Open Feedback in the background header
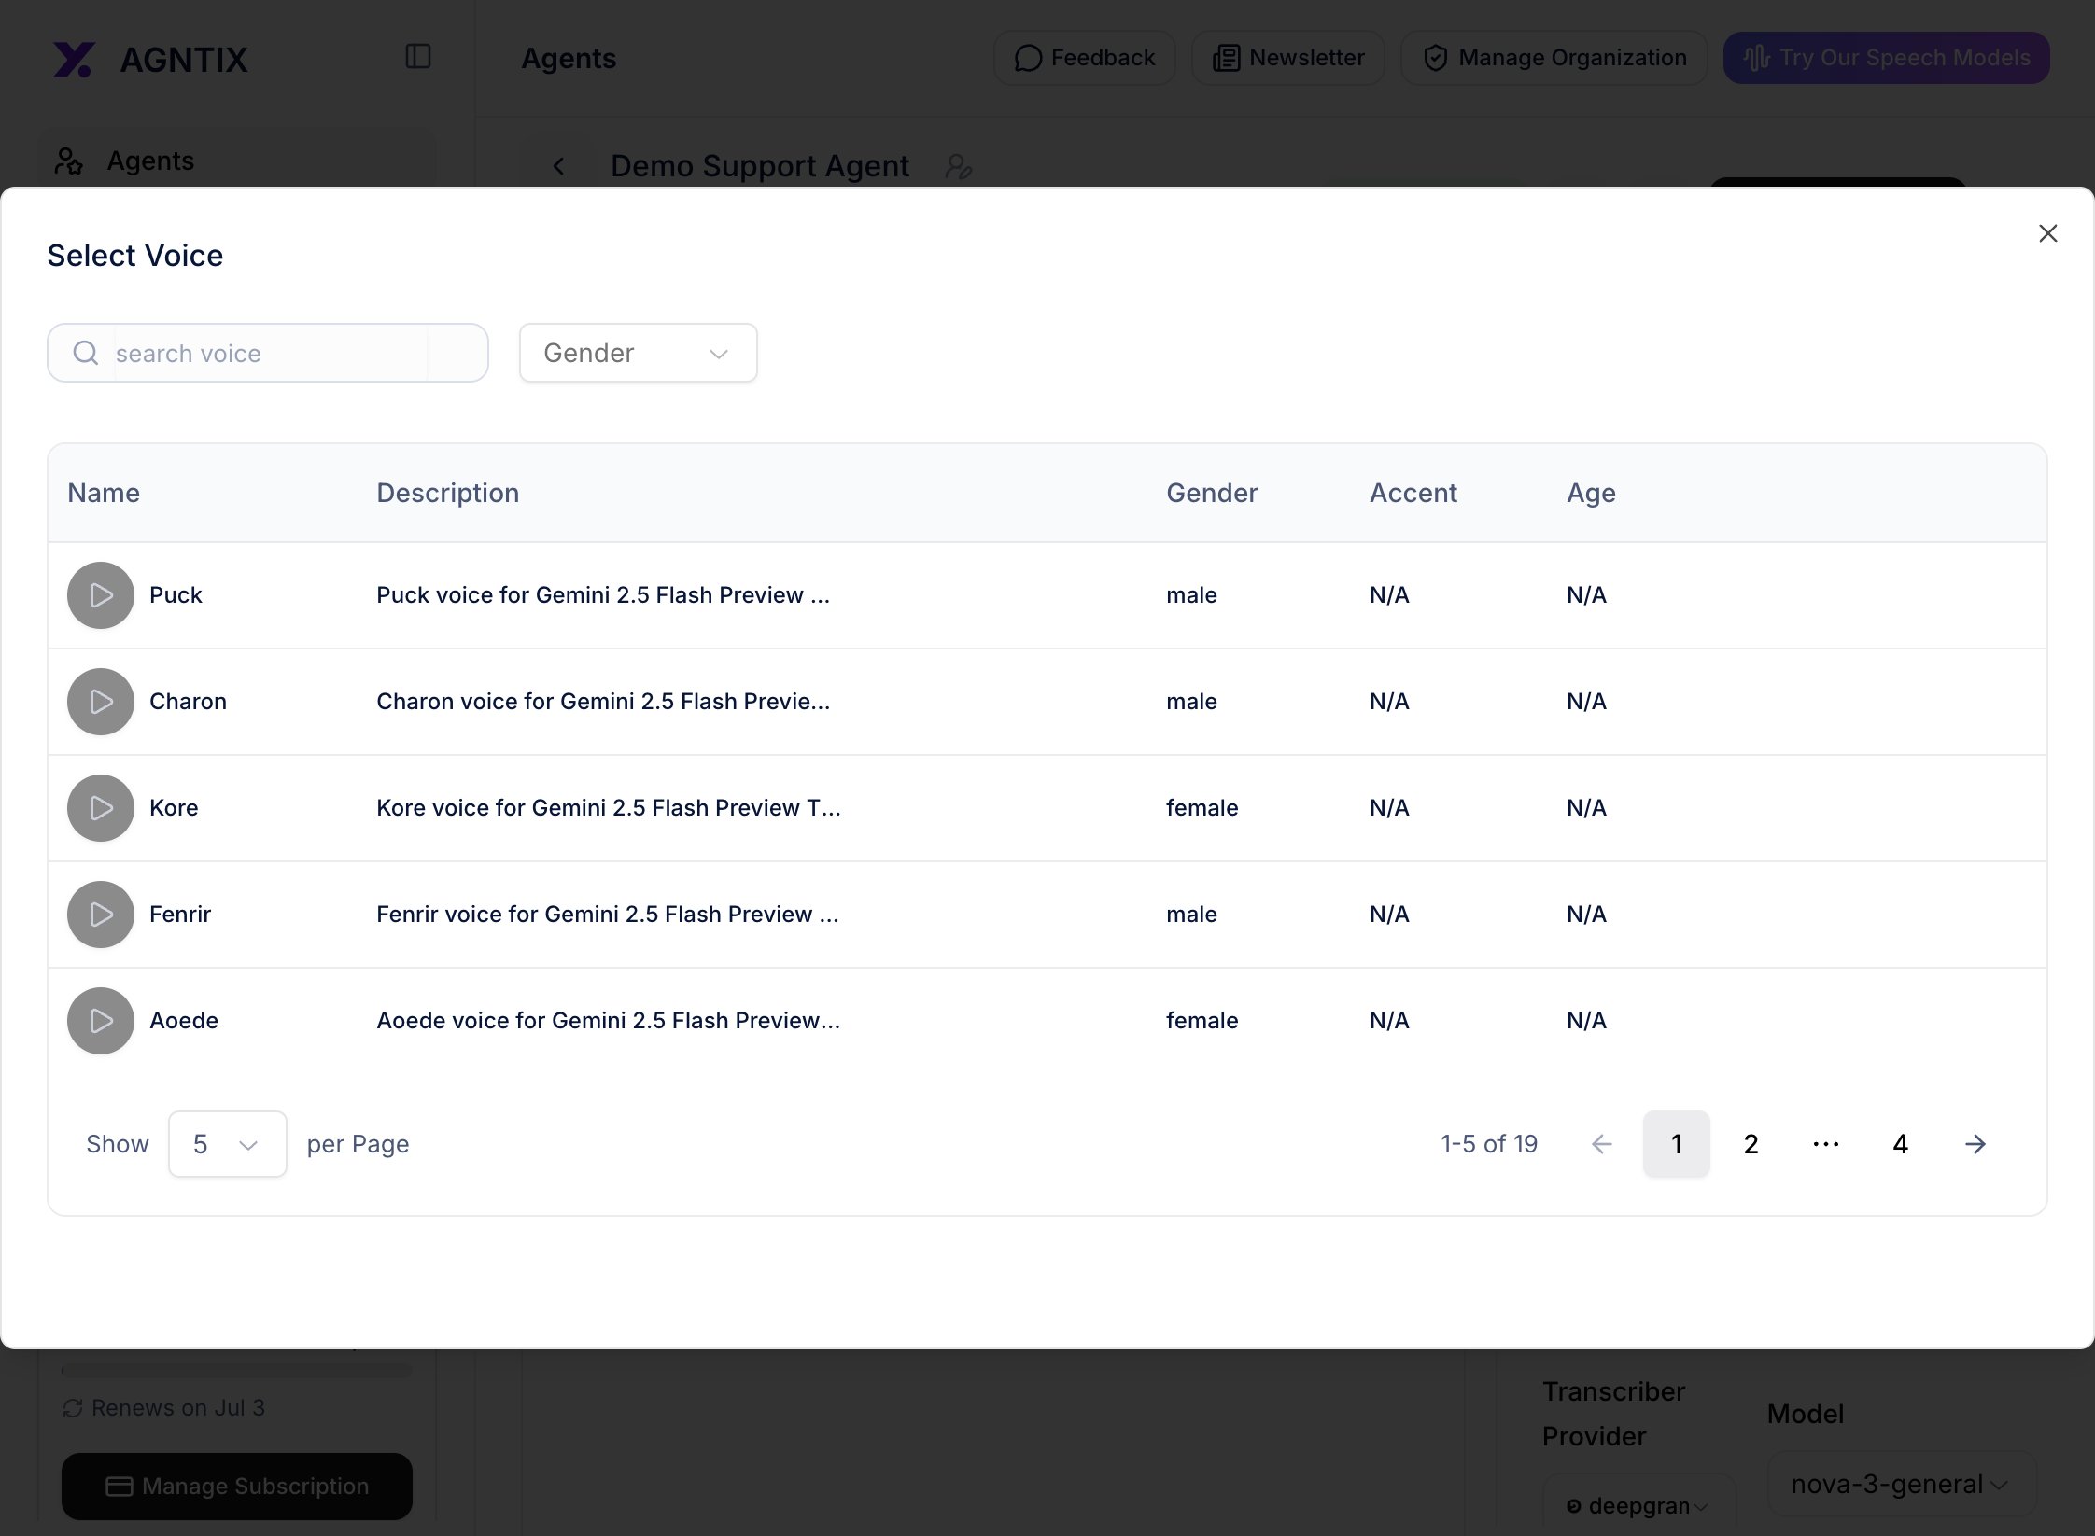The image size is (2095, 1536). click(x=1085, y=58)
